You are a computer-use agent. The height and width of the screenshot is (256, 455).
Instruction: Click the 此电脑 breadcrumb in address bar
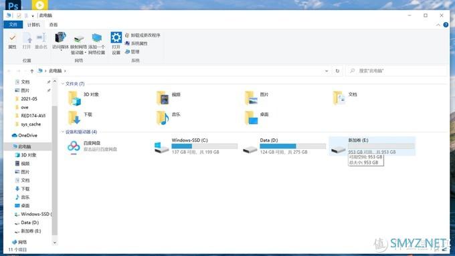pyautogui.click(x=55, y=71)
